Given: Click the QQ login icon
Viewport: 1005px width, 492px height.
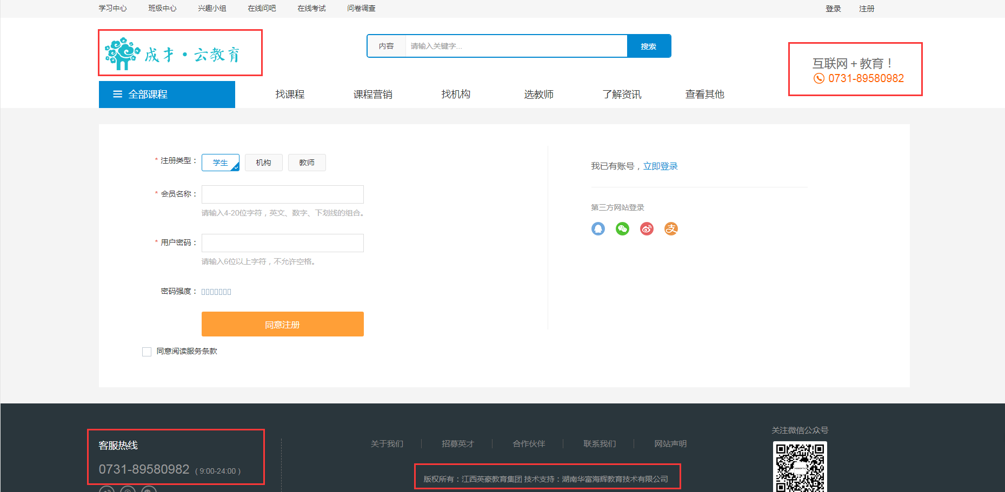Looking at the screenshot, I should pyautogui.click(x=598, y=229).
